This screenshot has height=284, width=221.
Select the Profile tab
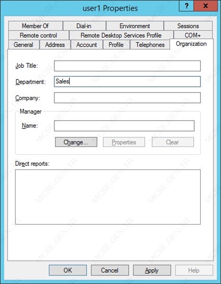click(116, 45)
